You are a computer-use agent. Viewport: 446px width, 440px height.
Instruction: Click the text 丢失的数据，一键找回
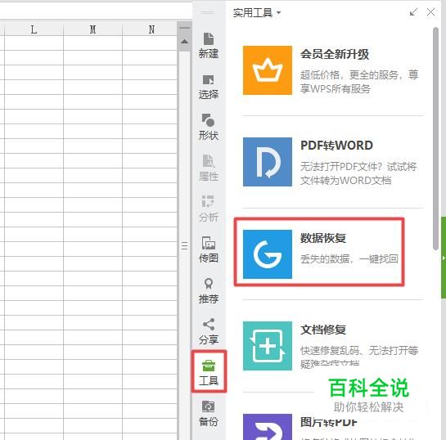[349, 258]
